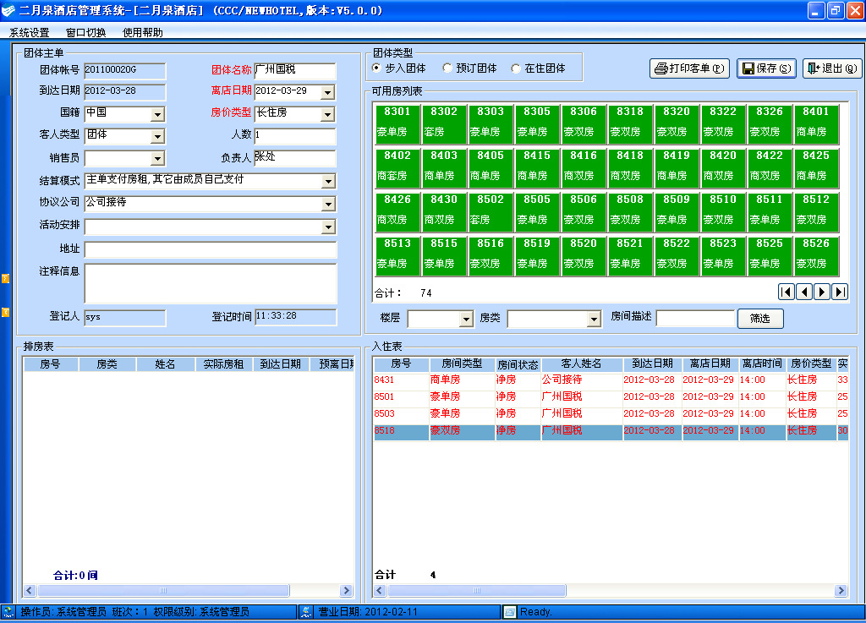The width and height of the screenshot is (866, 623).
Task: Click 房间状态 column header in 入住表
Action: point(518,364)
